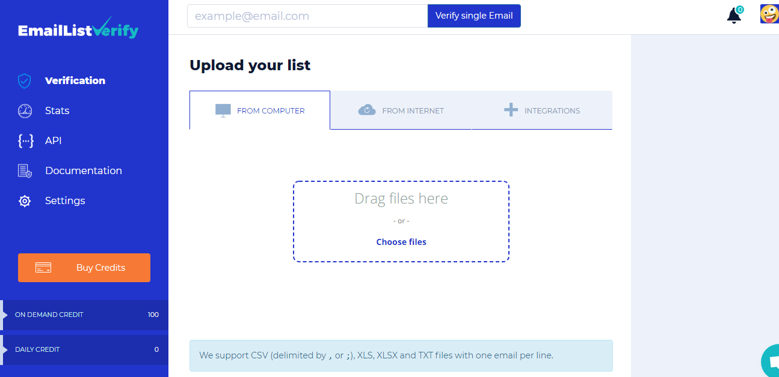Click the Documentation page icon
This screenshot has height=377, width=779.
[25, 171]
